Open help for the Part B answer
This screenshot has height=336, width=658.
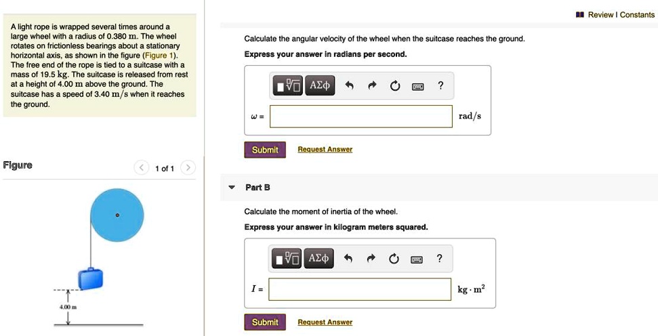click(x=440, y=259)
